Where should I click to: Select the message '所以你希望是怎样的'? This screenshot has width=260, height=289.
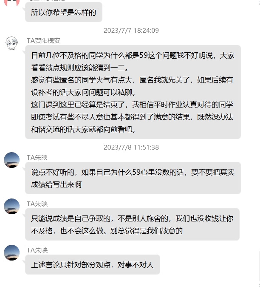tap(64, 12)
